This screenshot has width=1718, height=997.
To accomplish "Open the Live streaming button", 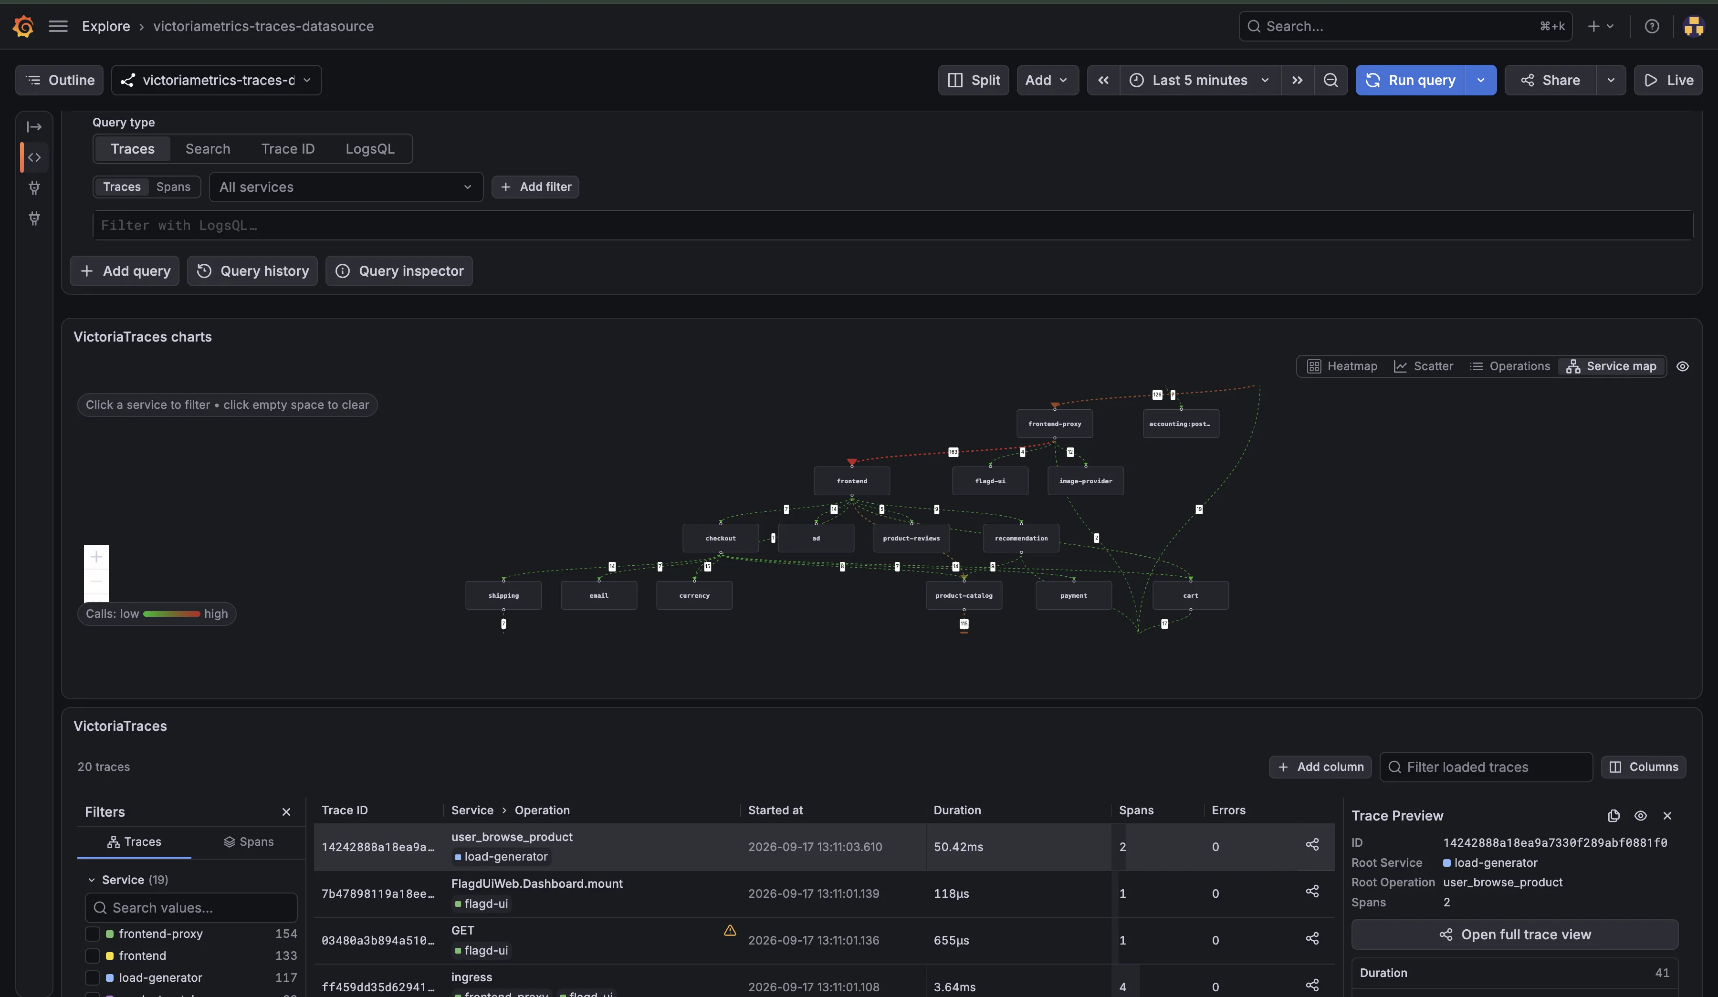I will pos(1668,80).
